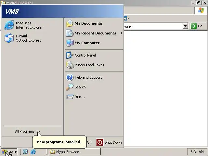Click inside the address bar field
The height and width of the screenshot is (156, 208).
tap(153, 26)
